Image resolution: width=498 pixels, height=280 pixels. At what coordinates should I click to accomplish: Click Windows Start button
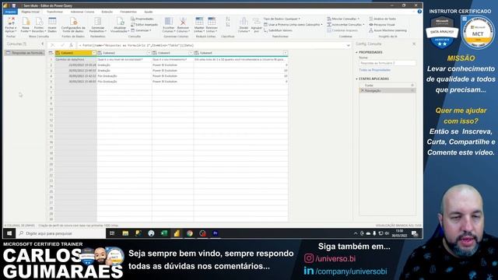(9, 233)
